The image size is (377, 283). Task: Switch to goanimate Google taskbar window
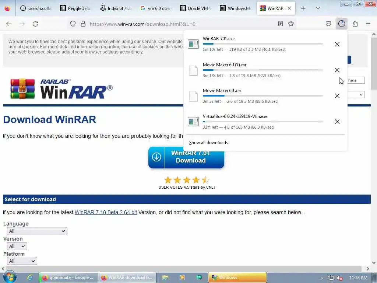(68, 277)
